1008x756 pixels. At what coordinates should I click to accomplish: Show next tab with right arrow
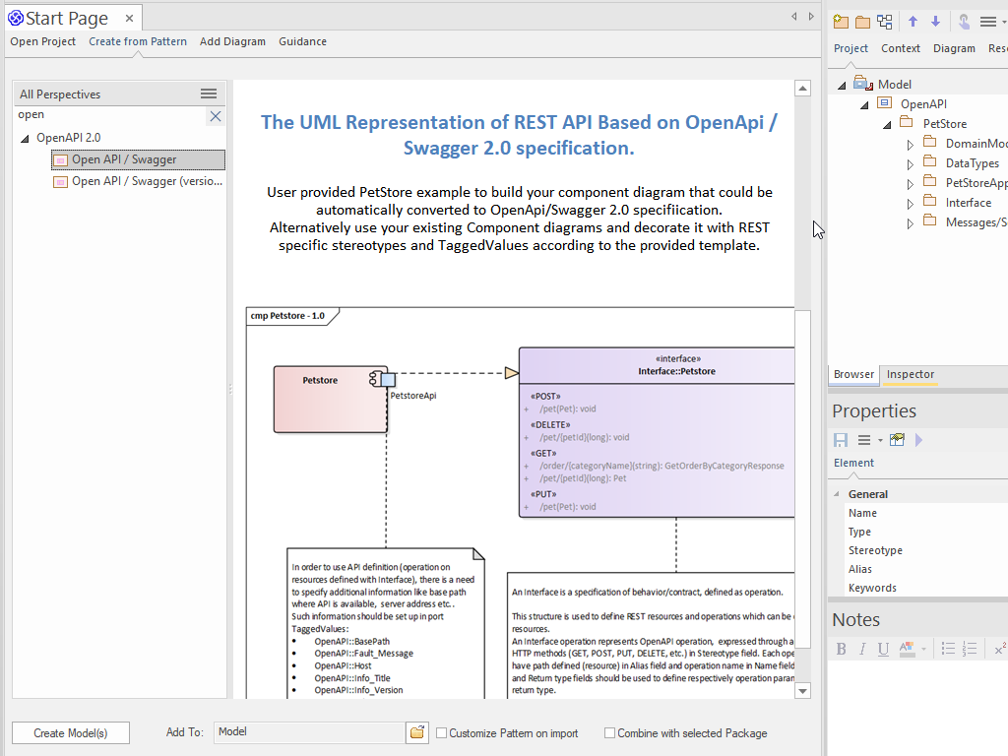click(811, 16)
